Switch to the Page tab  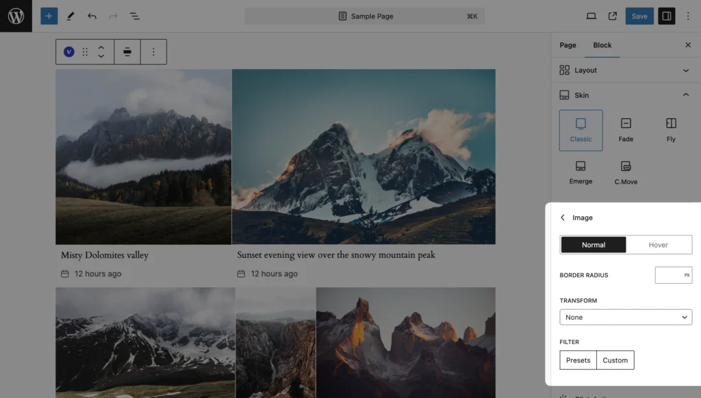[568, 45]
